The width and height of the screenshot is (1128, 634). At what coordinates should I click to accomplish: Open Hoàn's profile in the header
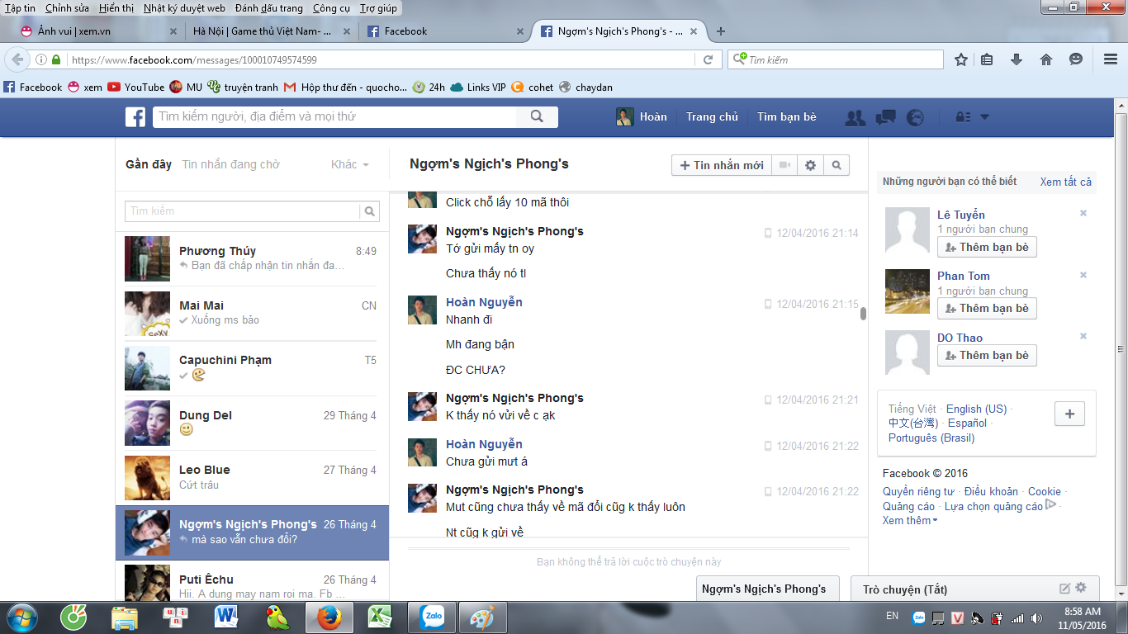pos(642,117)
